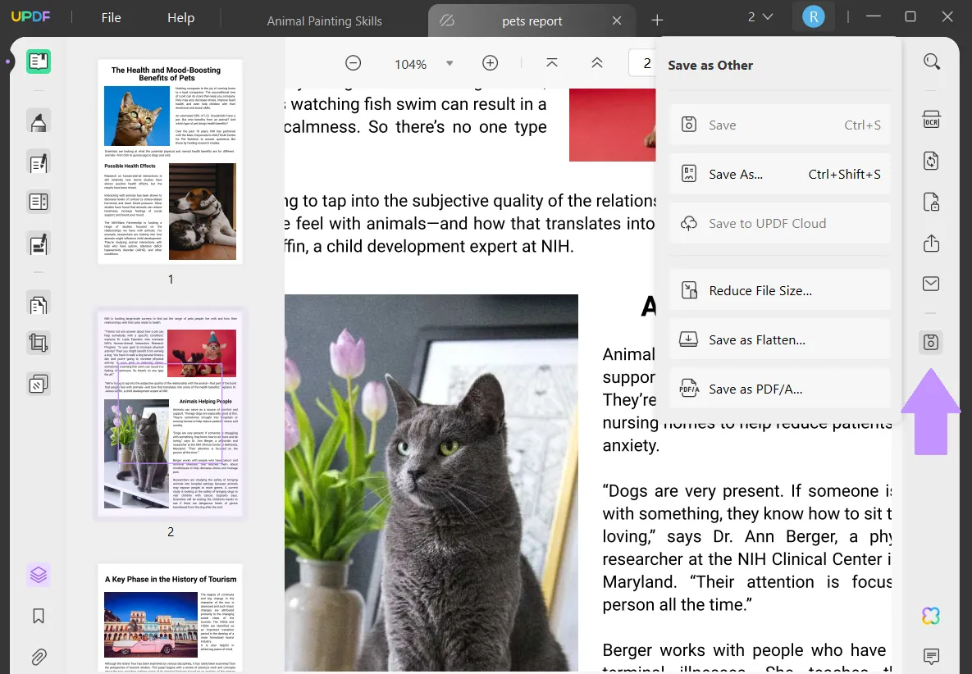
Task: Zoom out using the minus control
Action: pos(353,62)
